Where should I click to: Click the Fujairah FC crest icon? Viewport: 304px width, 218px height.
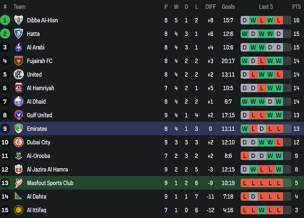(x=18, y=61)
